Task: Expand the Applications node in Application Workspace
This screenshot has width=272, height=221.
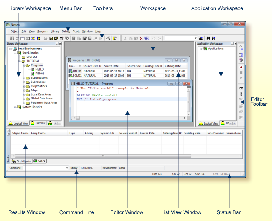Action: [x=201, y=49]
